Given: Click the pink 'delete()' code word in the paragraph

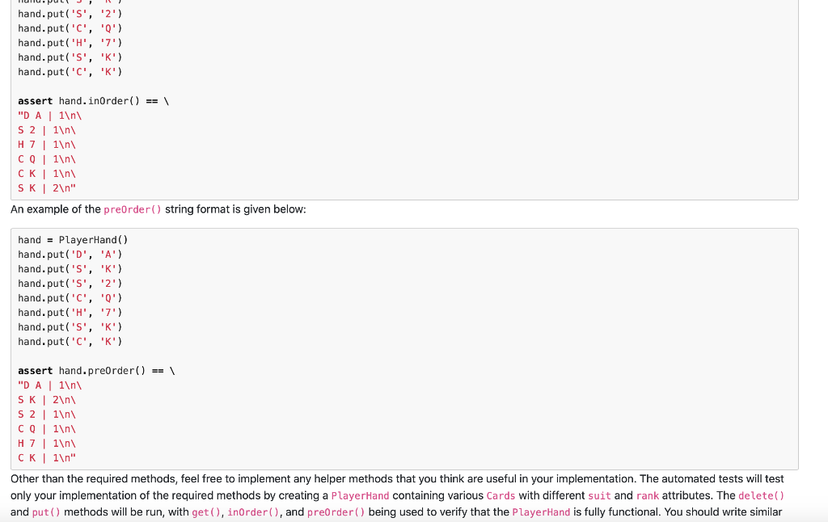Looking at the screenshot, I should 761,495.
